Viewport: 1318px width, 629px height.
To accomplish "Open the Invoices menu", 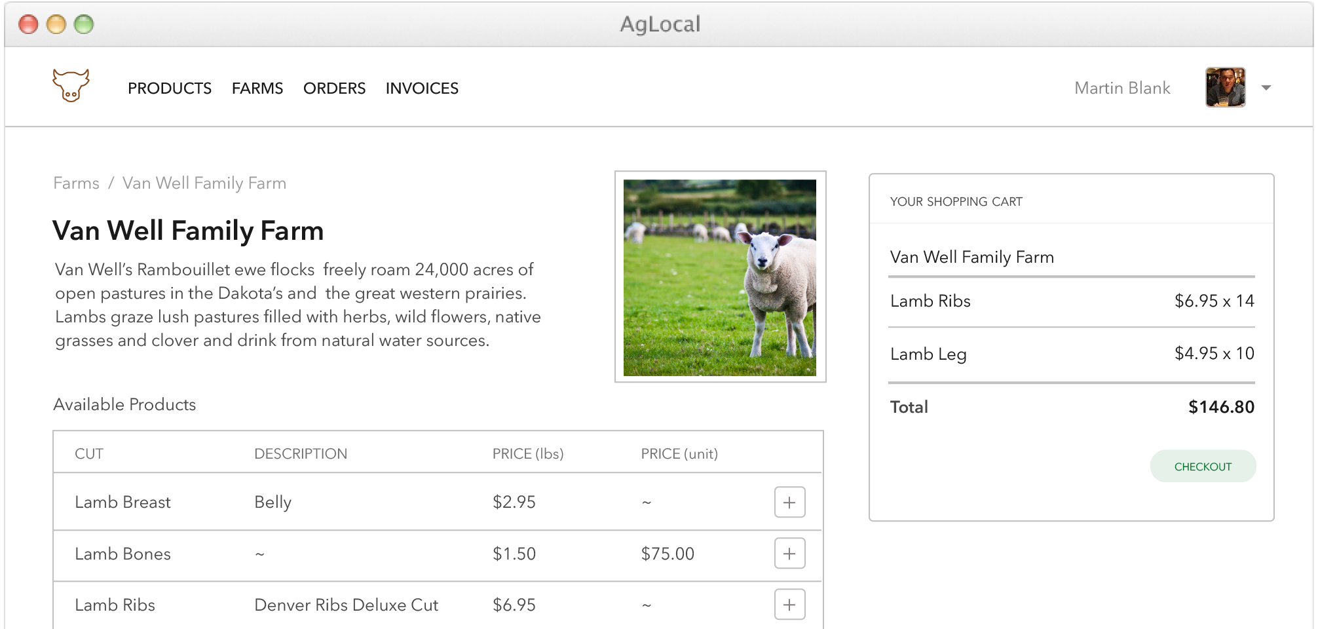I will pyautogui.click(x=422, y=88).
